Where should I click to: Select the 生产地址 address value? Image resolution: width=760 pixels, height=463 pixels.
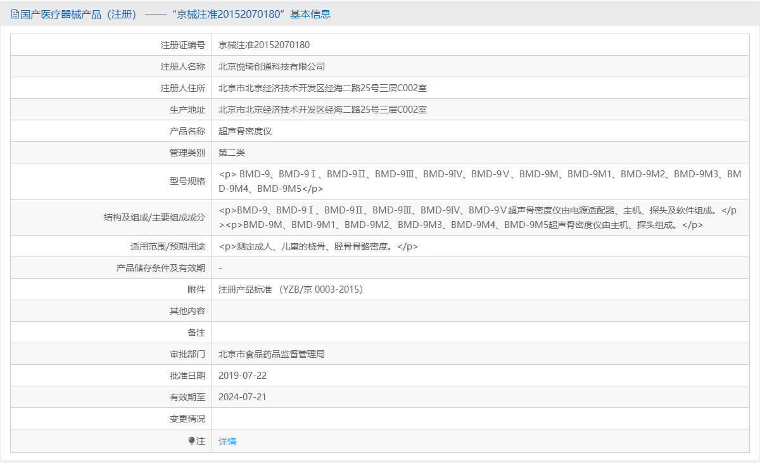[x=322, y=110]
